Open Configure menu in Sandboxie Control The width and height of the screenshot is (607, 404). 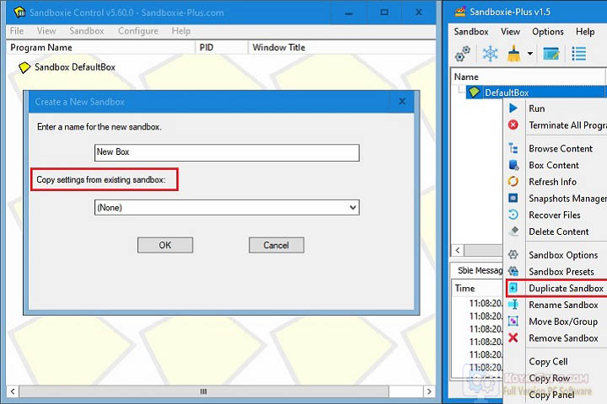[x=138, y=31]
